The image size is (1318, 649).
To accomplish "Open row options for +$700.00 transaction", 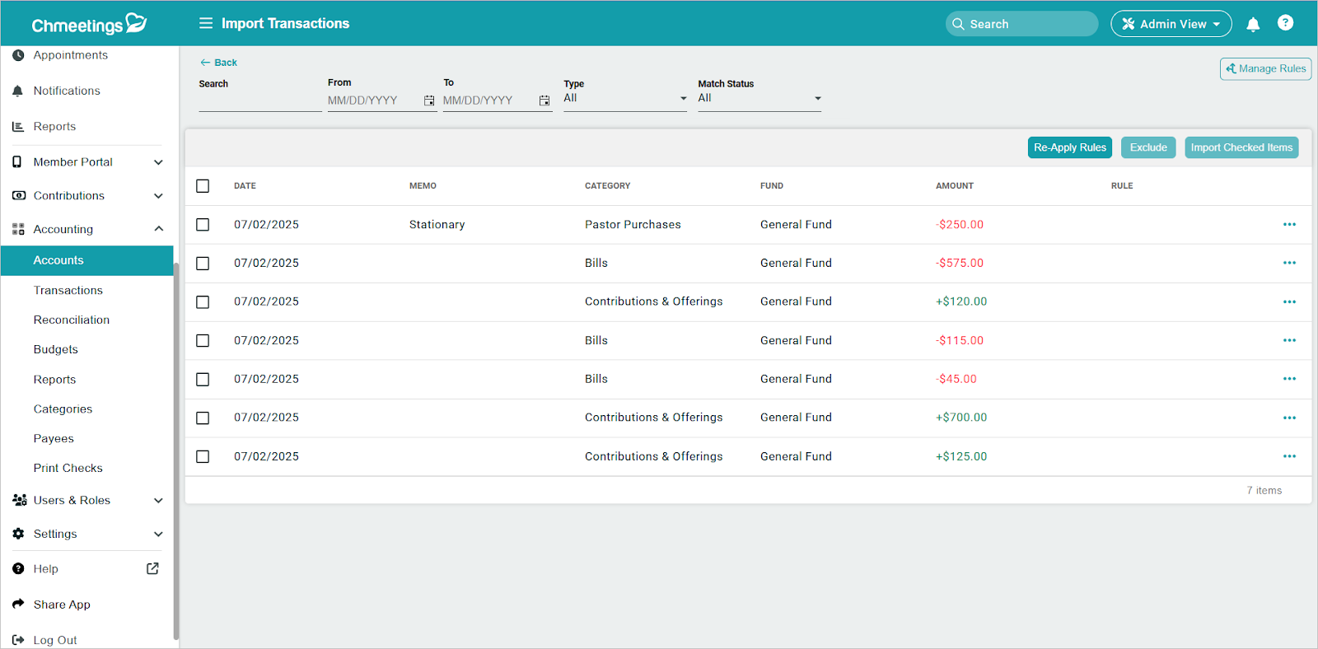I will point(1289,418).
